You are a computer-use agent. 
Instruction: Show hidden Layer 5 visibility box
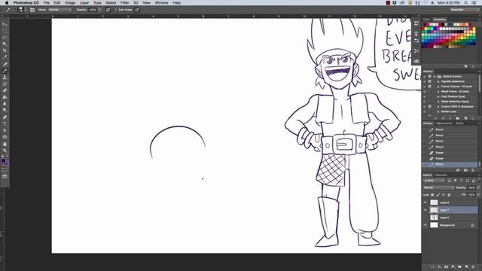[x=426, y=218]
